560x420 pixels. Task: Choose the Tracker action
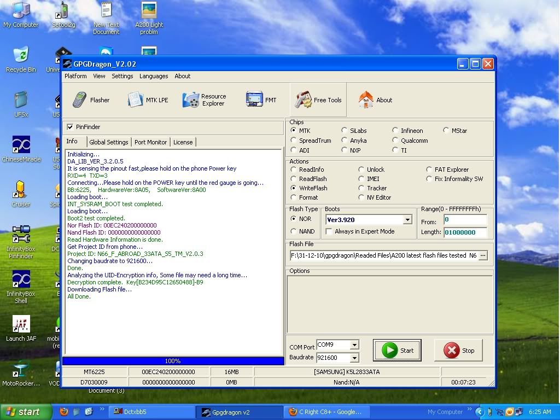point(361,188)
